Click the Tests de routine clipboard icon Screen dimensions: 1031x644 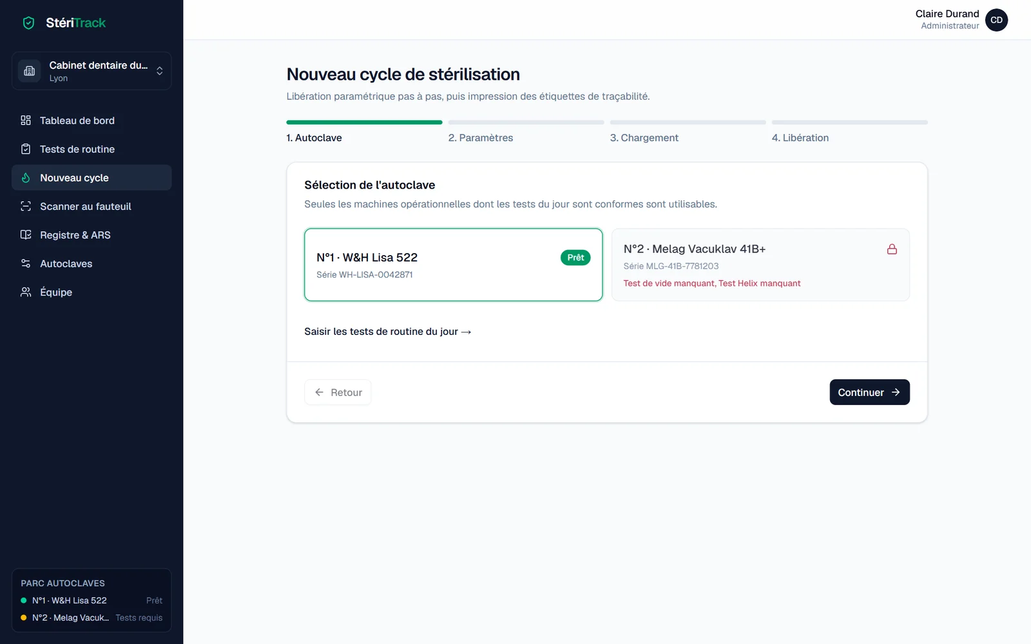26,149
